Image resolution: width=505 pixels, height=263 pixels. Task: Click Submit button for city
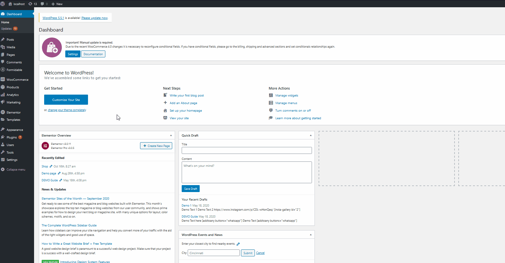248,253
